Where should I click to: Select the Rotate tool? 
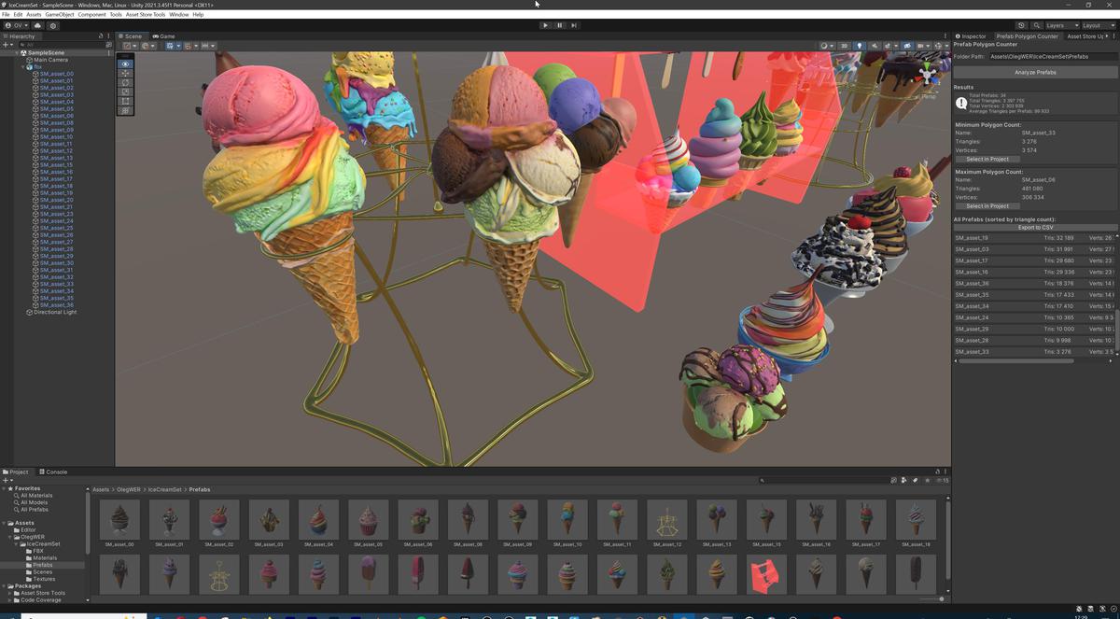click(125, 82)
